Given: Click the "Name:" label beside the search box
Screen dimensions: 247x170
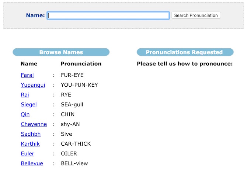Looking at the screenshot, I should pos(35,15).
